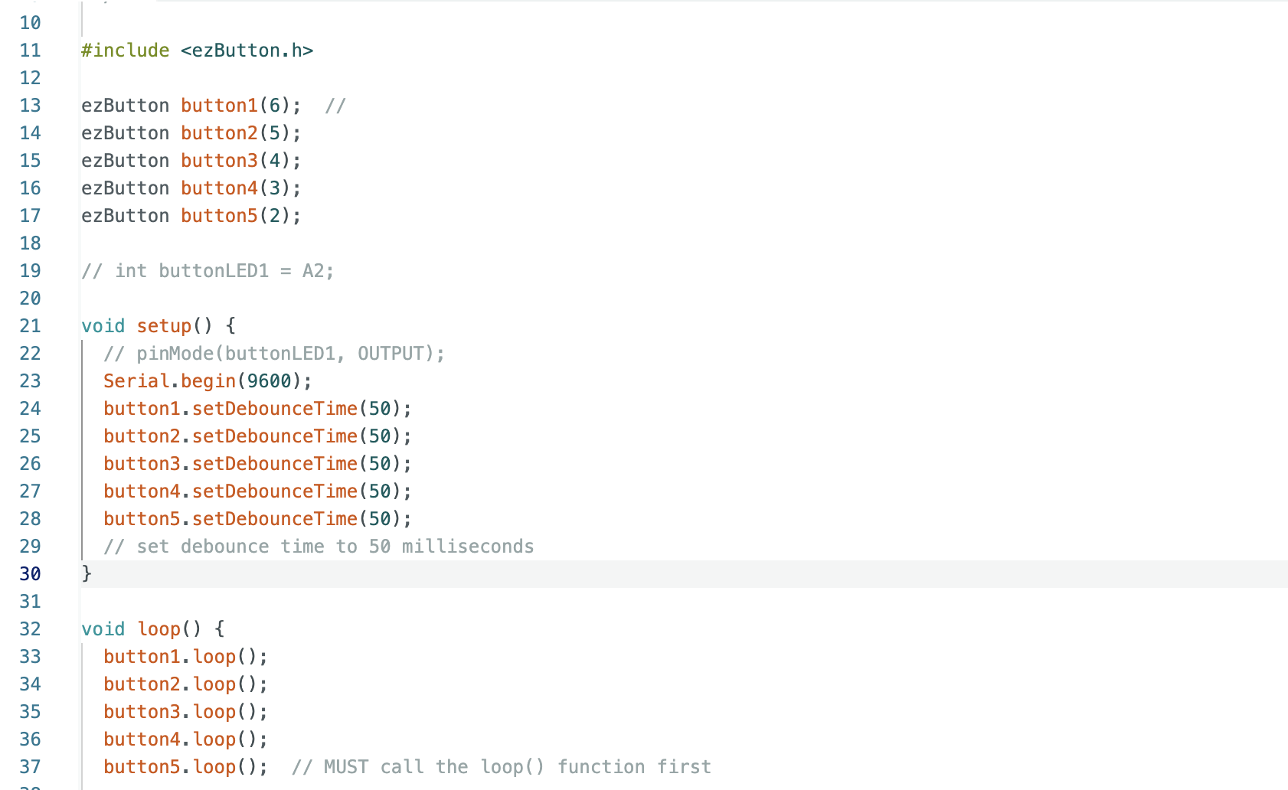Click the closing brace on line 30
The width and height of the screenshot is (1288, 790).
pos(87,573)
